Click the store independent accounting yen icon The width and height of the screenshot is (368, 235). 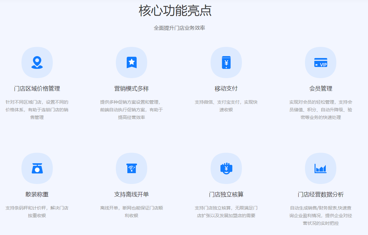point(226,168)
